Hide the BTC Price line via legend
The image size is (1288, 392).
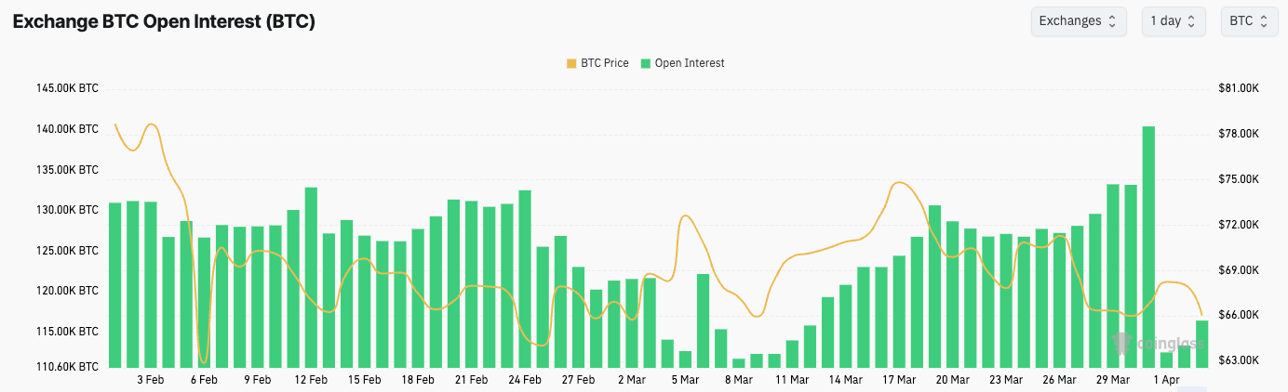(597, 63)
